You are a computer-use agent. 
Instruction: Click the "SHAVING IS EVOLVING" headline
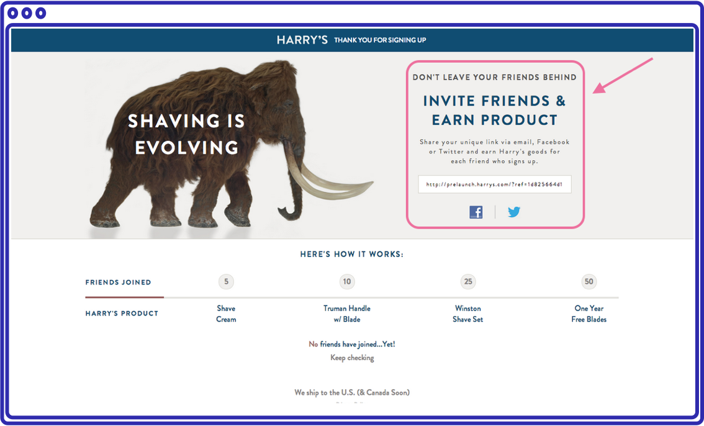186,134
